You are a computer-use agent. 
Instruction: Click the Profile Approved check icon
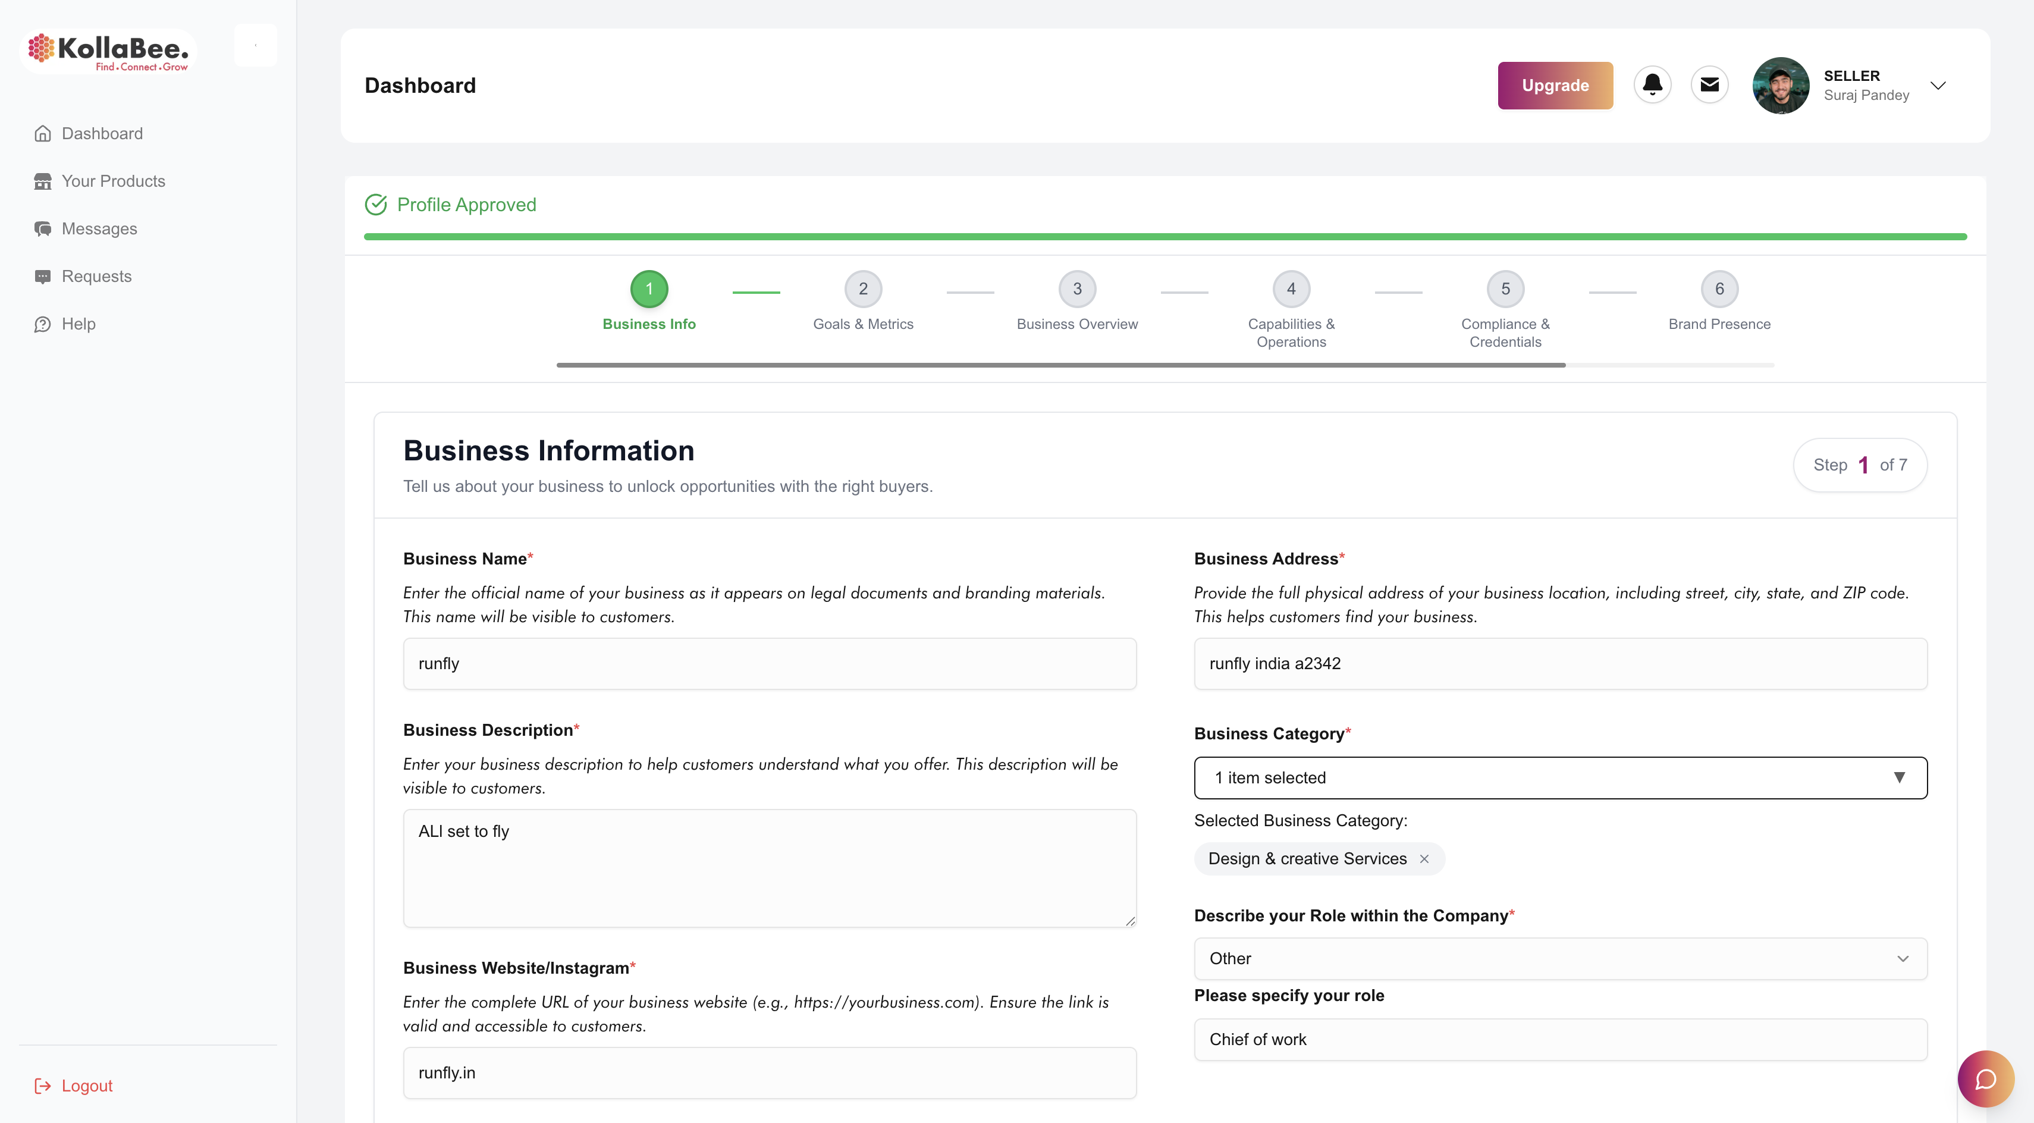point(376,205)
